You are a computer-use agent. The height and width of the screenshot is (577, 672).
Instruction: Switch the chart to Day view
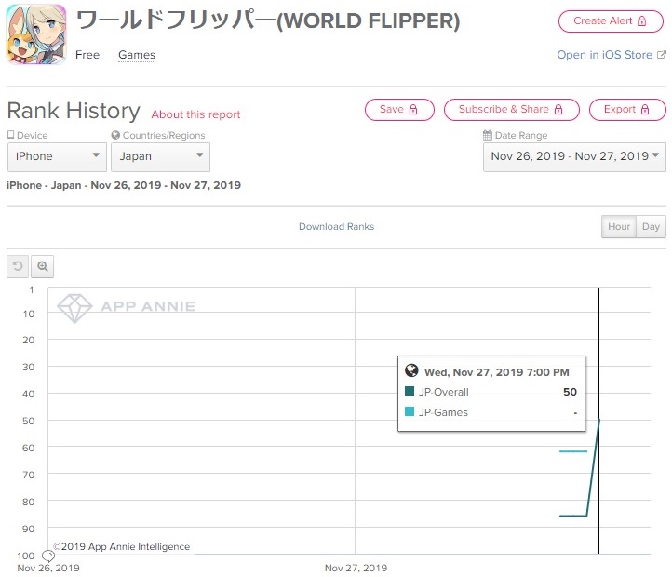coord(651,226)
